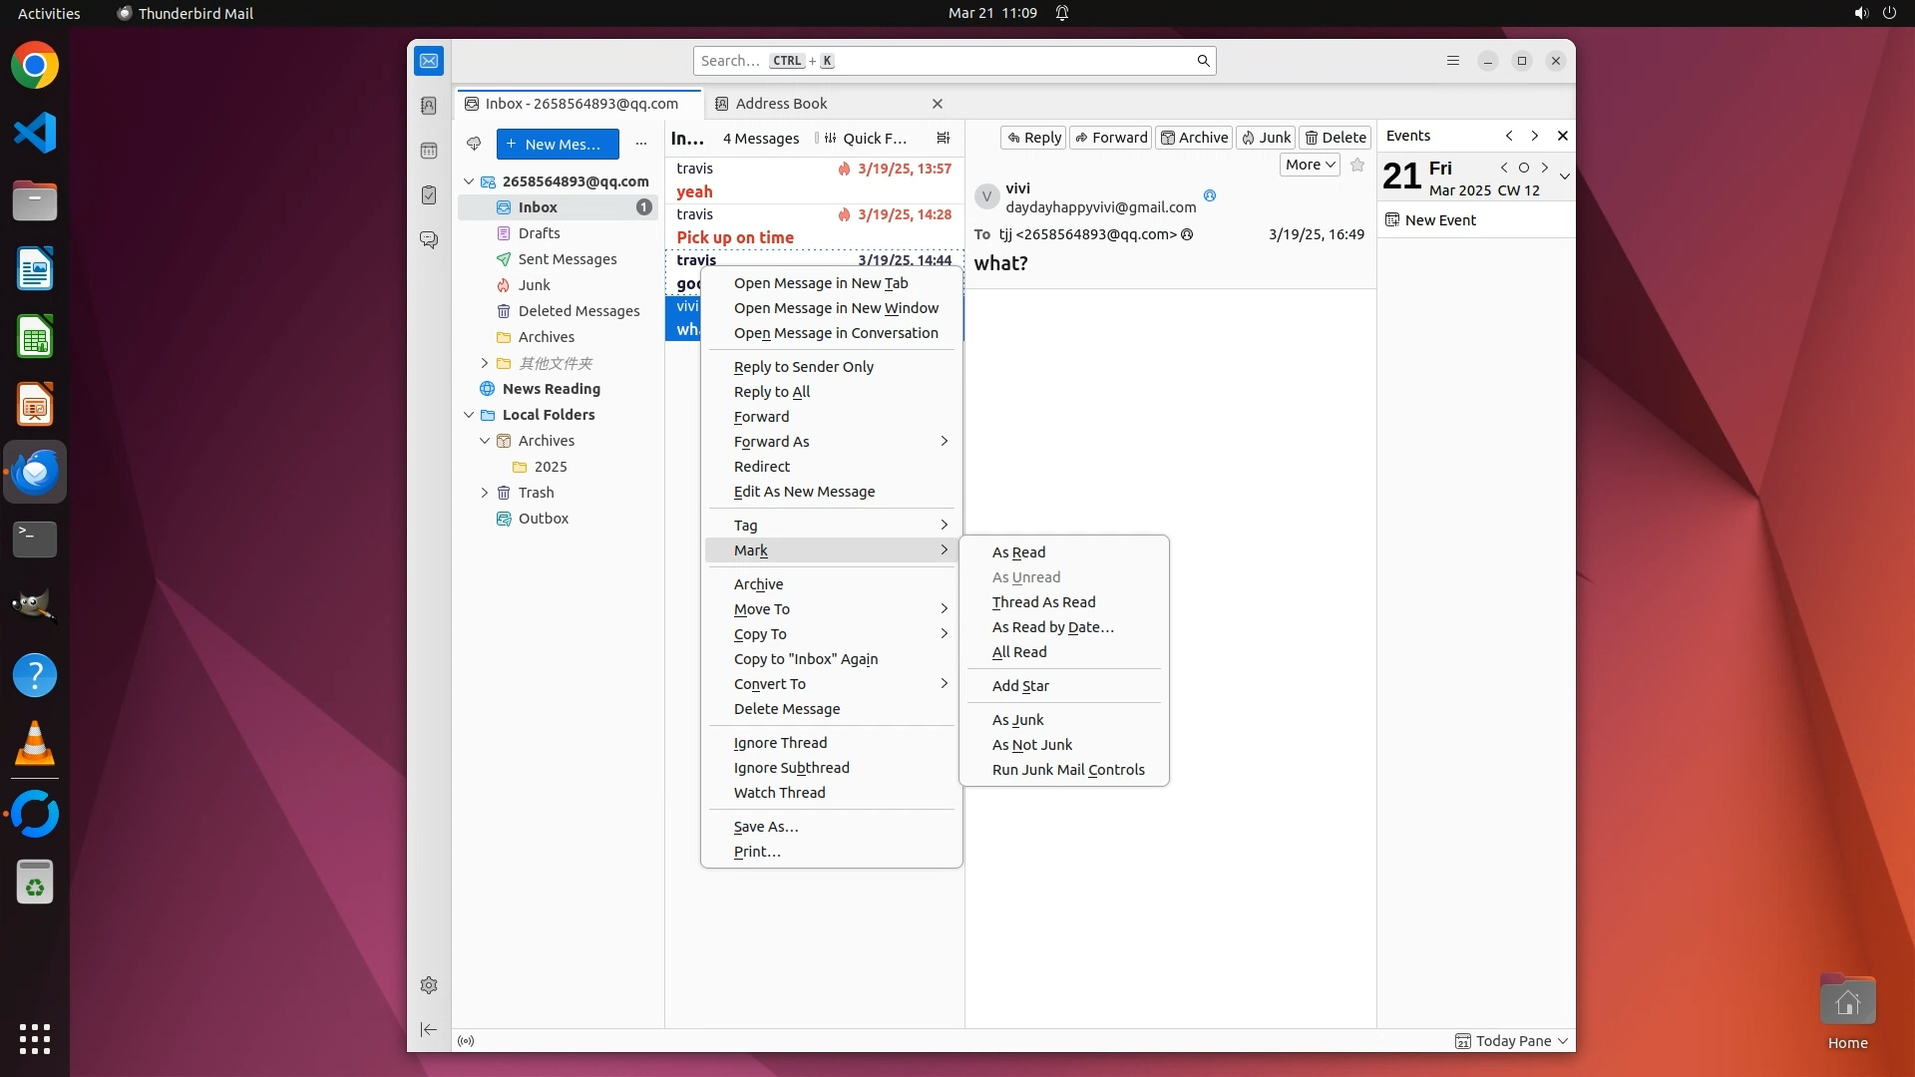Click the Reply button
Image resolution: width=1915 pixels, height=1077 pixels.
[1032, 138]
